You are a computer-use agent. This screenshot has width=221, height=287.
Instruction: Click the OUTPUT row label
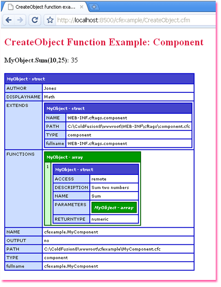24,240
